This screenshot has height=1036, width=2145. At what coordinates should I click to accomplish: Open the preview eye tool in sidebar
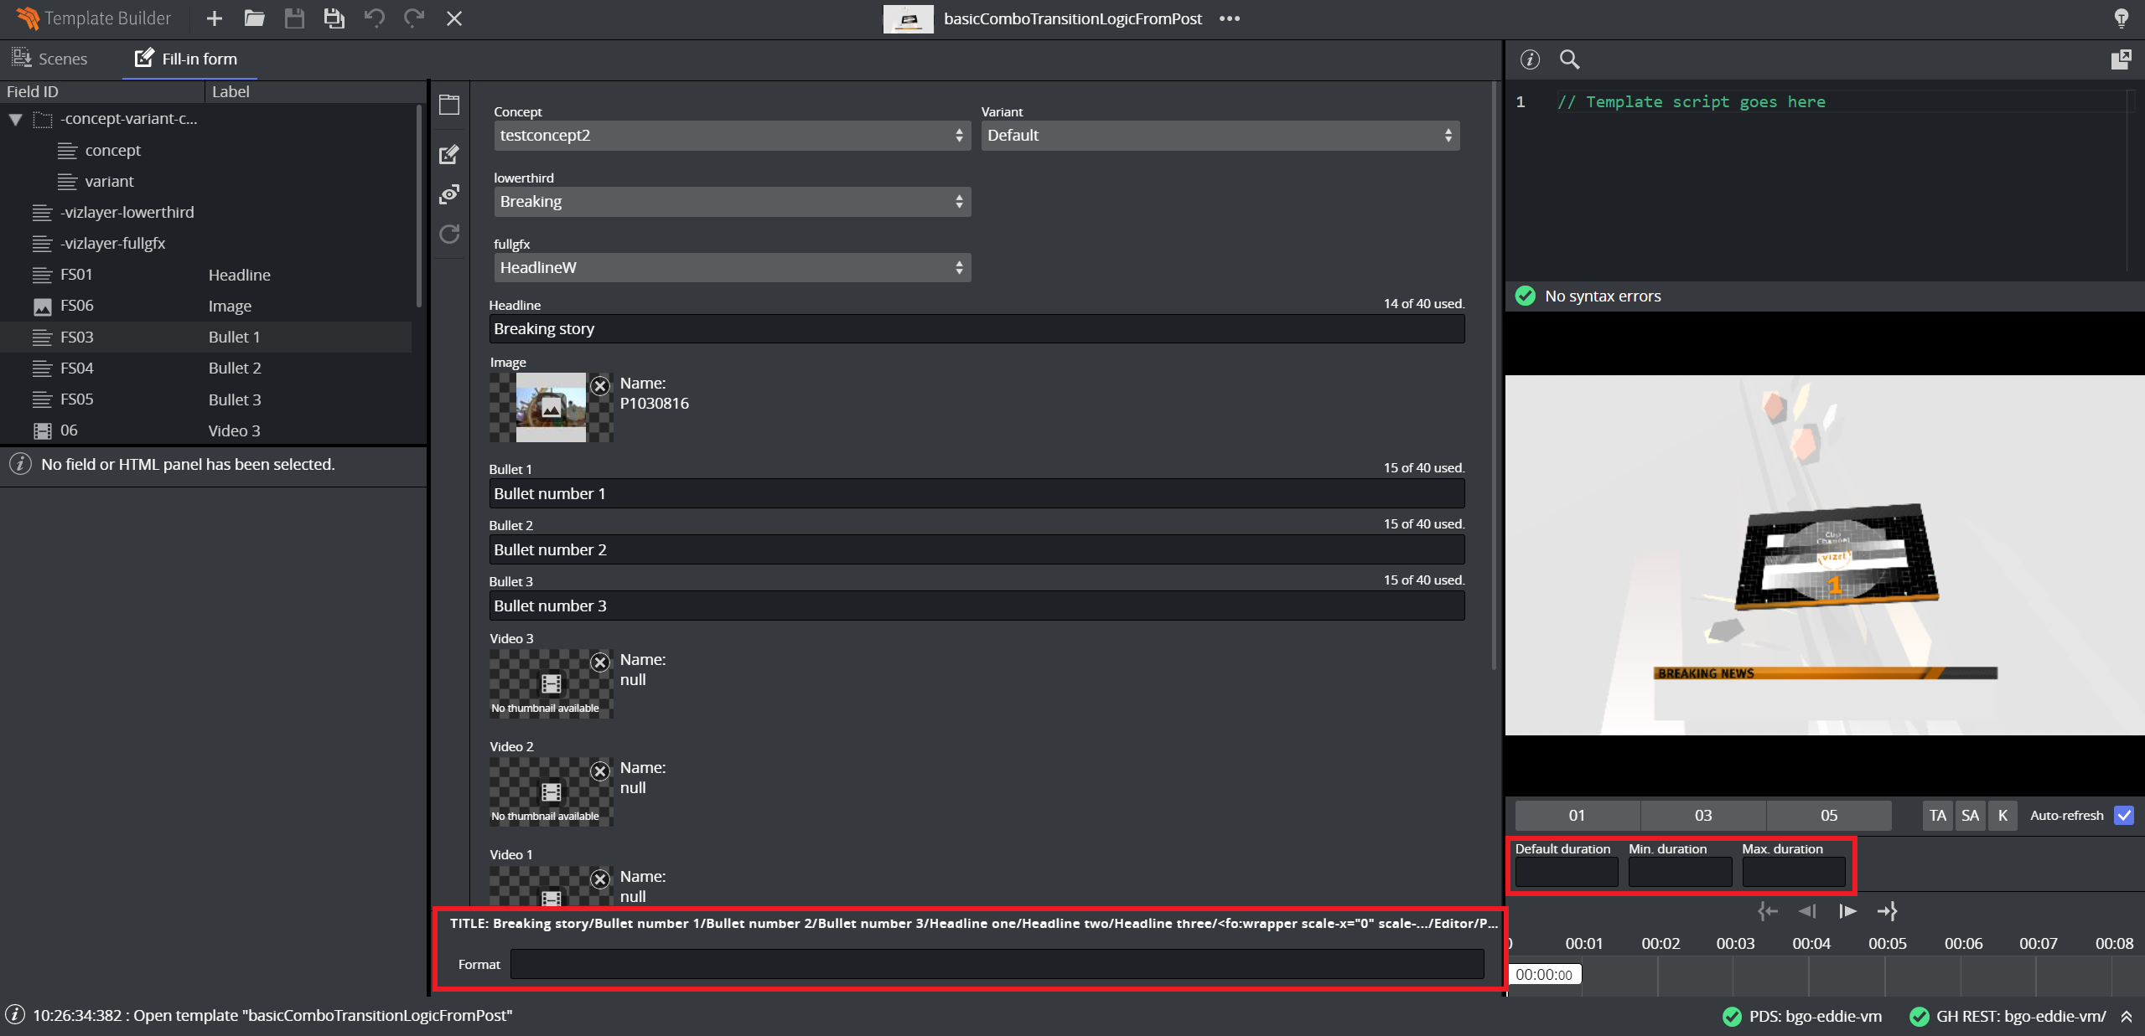[449, 193]
